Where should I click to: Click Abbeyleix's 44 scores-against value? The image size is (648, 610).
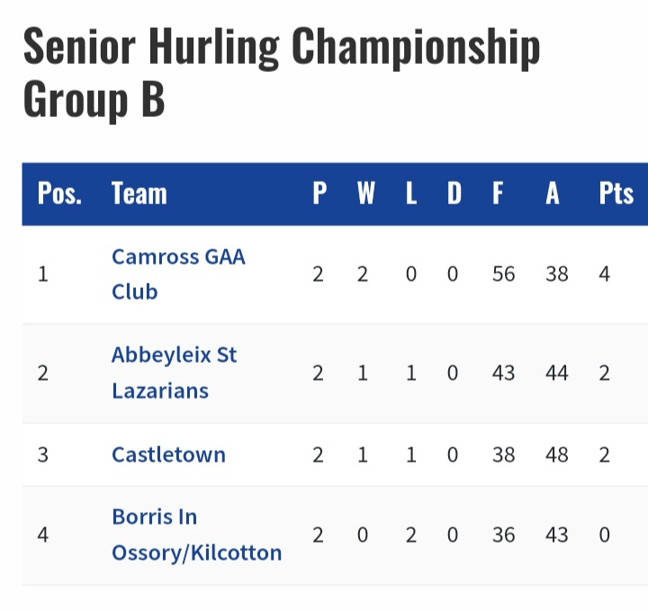[557, 373]
